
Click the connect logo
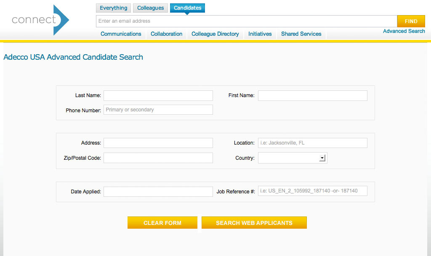[x=40, y=20]
